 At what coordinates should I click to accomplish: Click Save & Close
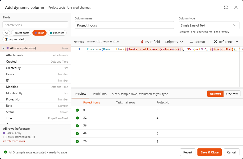click(210, 152)
